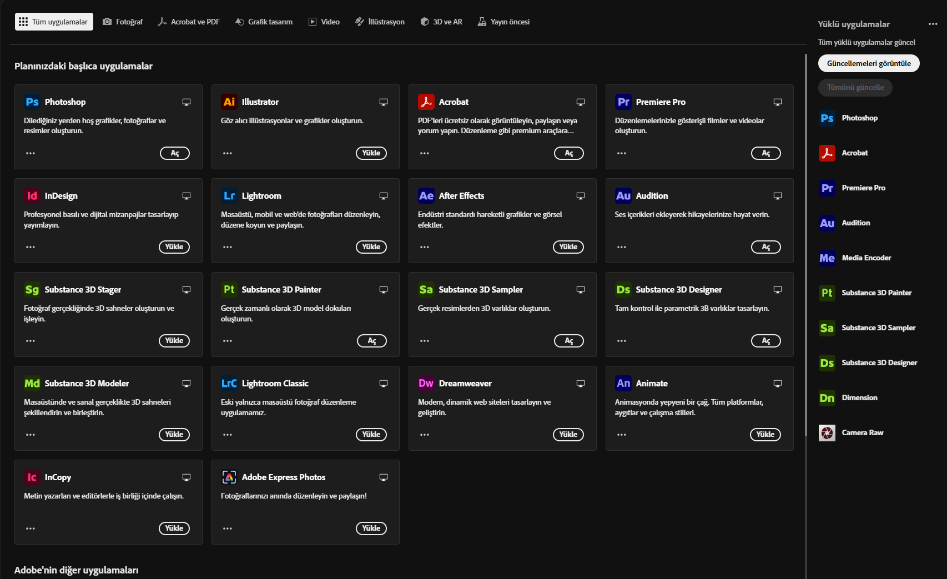Click the After Effects app icon
The image size is (947, 579).
(426, 196)
